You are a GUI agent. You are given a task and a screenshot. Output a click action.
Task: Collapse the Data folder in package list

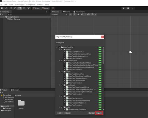59,96
